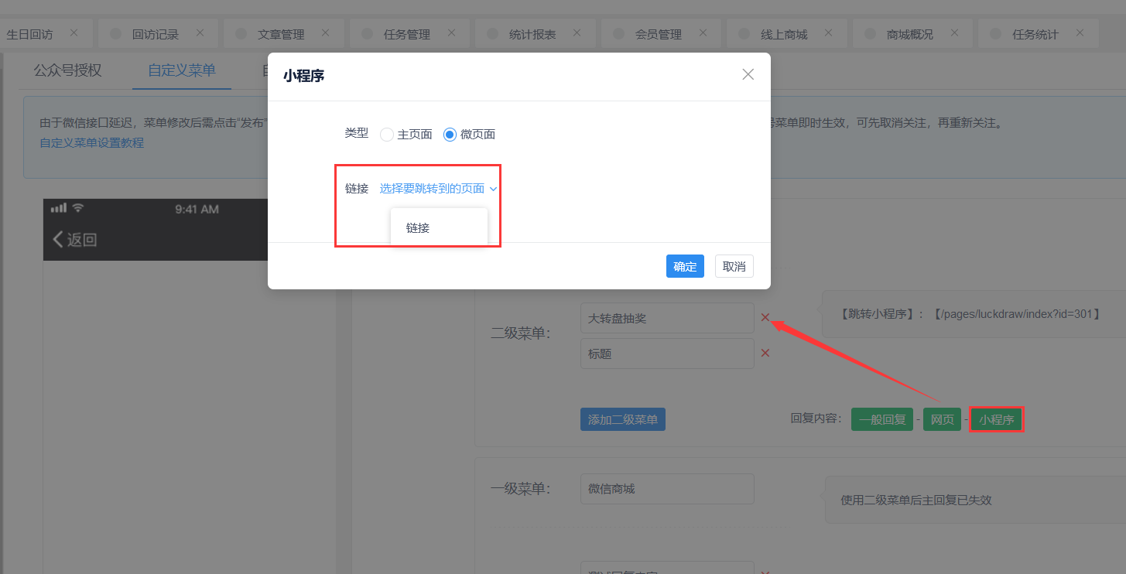This screenshot has height=574, width=1126.
Task: Open the 自定义菜单设置教程 link
Action: click(x=91, y=142)
